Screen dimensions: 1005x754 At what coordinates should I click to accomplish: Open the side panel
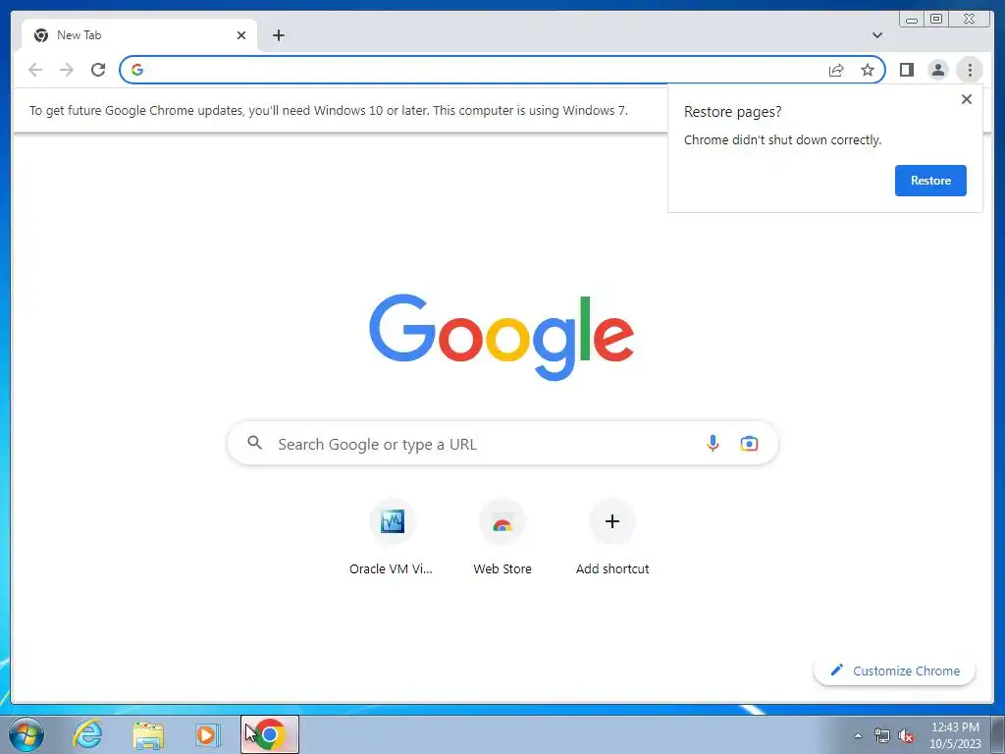(906, 70)
